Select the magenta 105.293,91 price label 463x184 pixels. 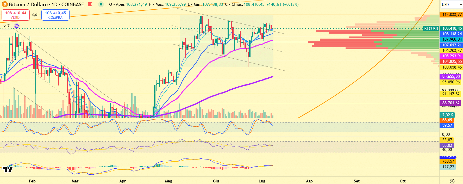click(451, 56)
